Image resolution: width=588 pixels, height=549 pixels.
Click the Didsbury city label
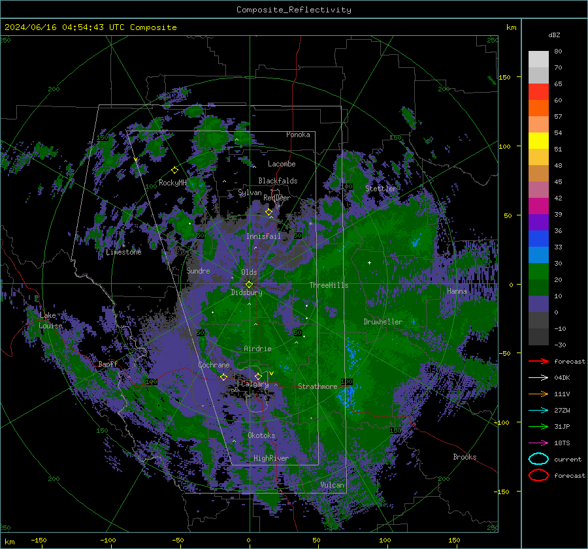pyautogui.click(x=246, y=292)
